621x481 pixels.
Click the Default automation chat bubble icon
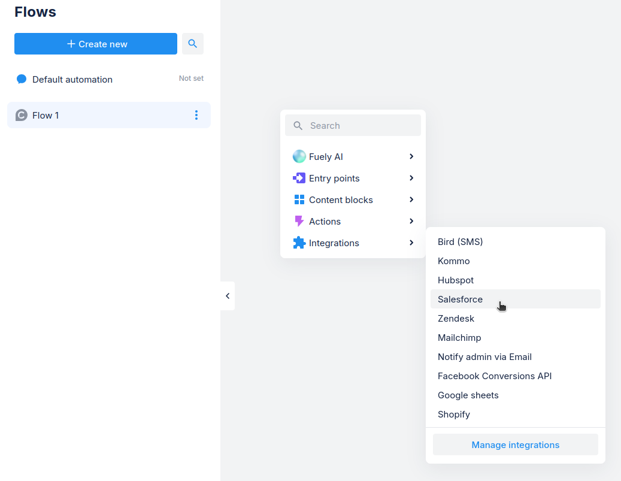click(x=22, y=79)
